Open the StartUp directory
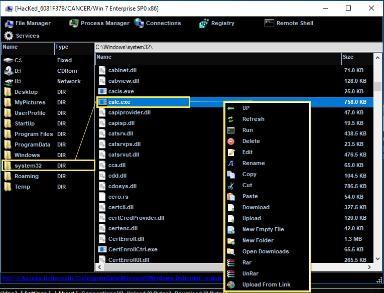 point(48,123)
